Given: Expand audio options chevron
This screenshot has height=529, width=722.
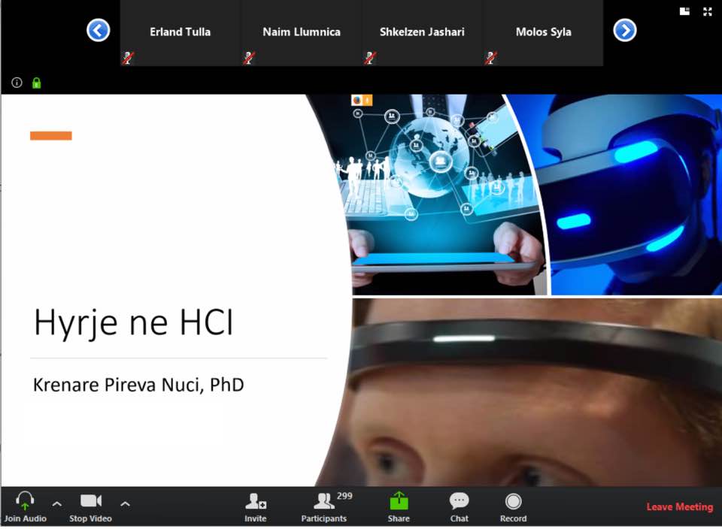Looking at the screenshot, I should (57, 503).
